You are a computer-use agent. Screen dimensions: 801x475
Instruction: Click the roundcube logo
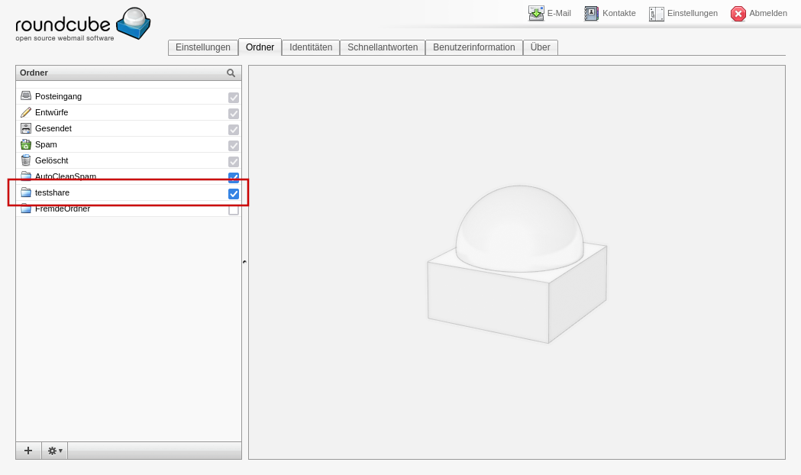point(82,24)
